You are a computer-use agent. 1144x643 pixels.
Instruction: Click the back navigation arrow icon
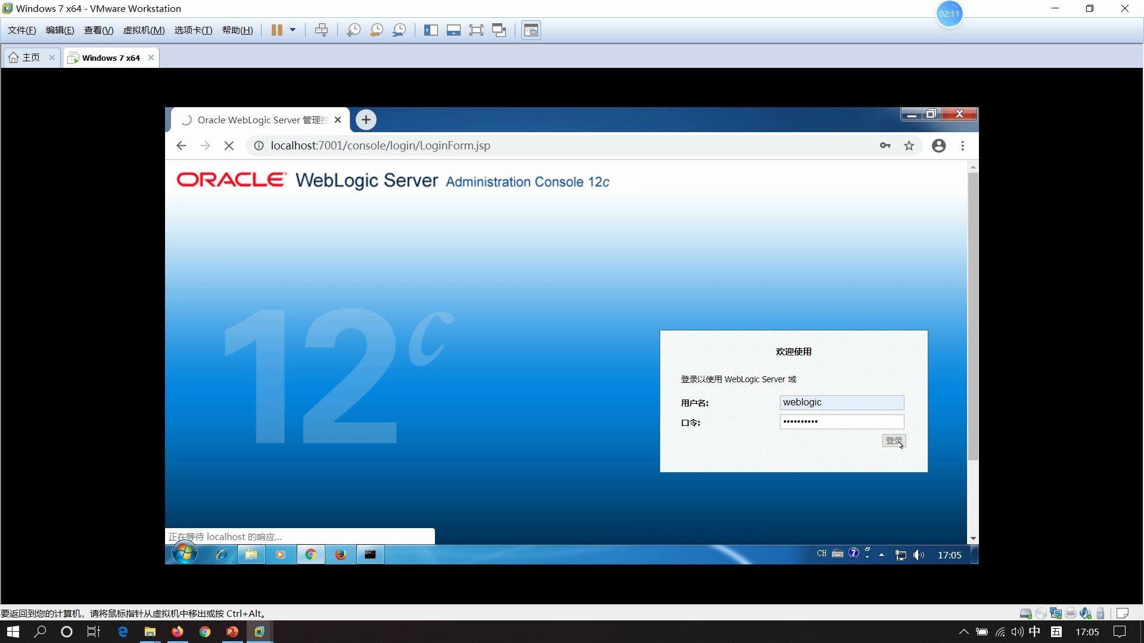click(x=181, y=145)
